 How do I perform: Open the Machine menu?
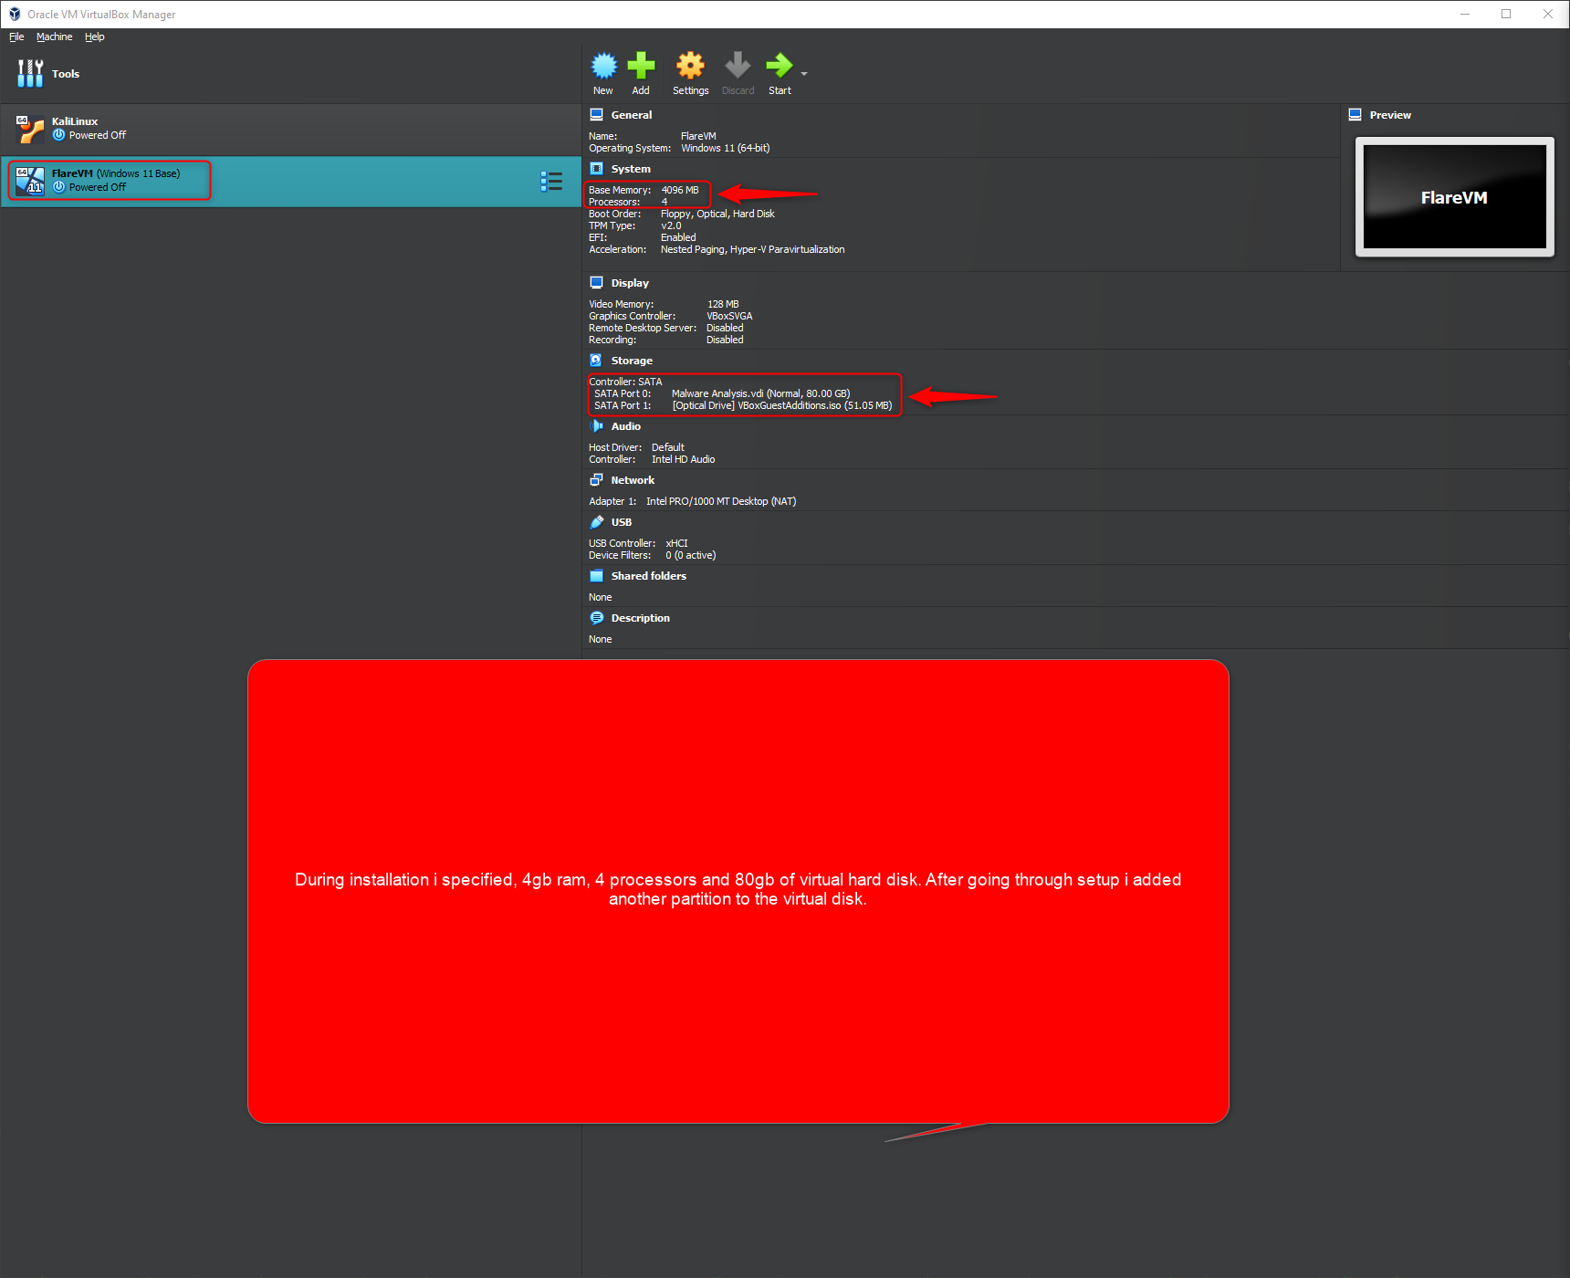click(x=54, y=37)
